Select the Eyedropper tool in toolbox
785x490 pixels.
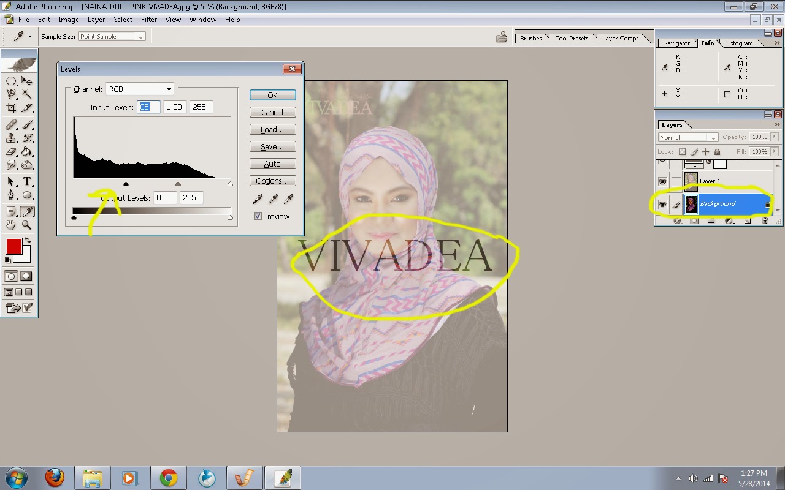coord(27,211)
